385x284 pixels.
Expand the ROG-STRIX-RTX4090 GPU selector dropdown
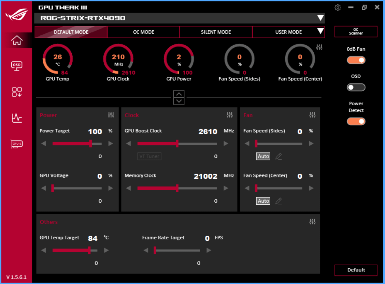click(x=320, y=18)
